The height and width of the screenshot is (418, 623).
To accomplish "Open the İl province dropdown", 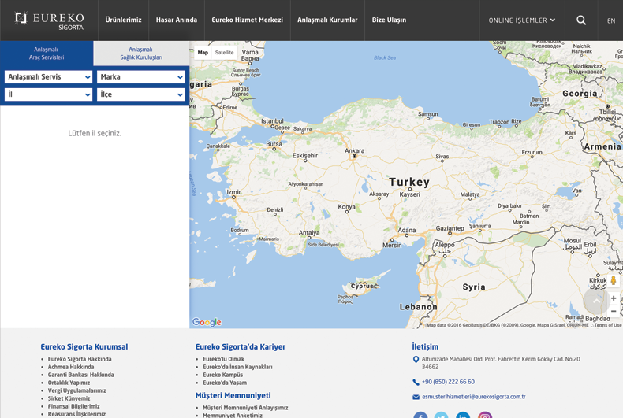I will pyautogui.click(x=48, y=94).
